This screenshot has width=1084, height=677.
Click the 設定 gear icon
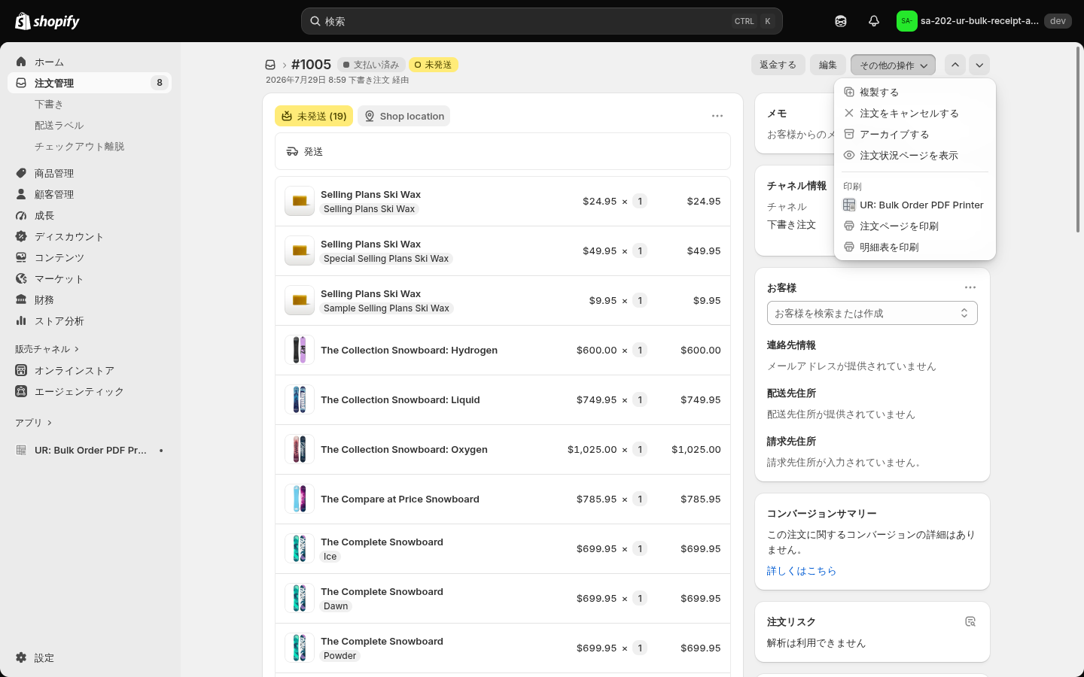21,657
